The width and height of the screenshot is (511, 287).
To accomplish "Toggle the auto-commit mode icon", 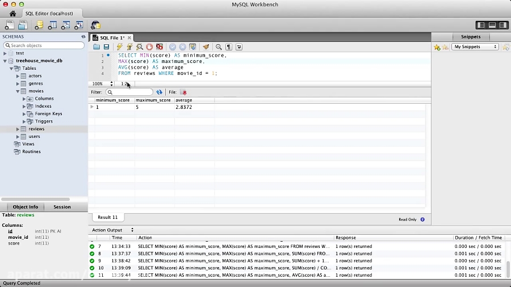I will pyautogui.click(x=192, y=47).
